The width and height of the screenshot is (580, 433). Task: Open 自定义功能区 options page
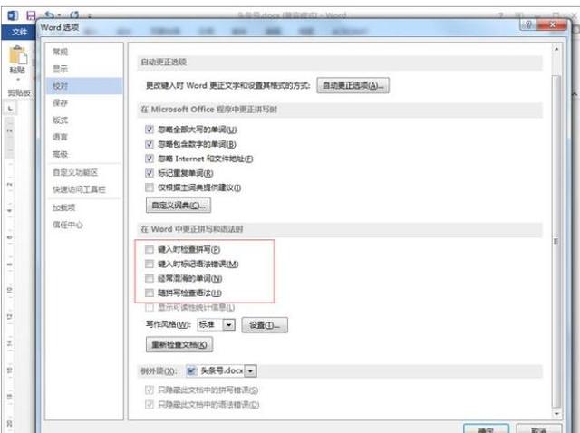coord(75,172)
